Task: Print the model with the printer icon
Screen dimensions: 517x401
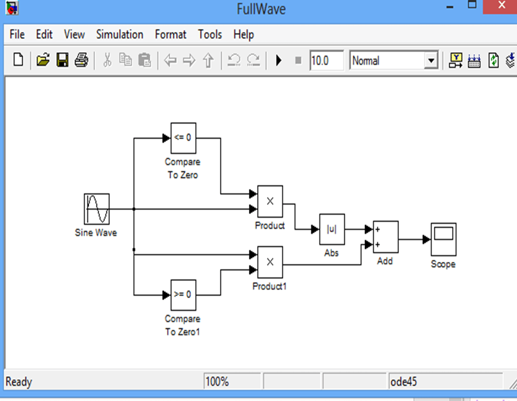Action: pos(82,60)
